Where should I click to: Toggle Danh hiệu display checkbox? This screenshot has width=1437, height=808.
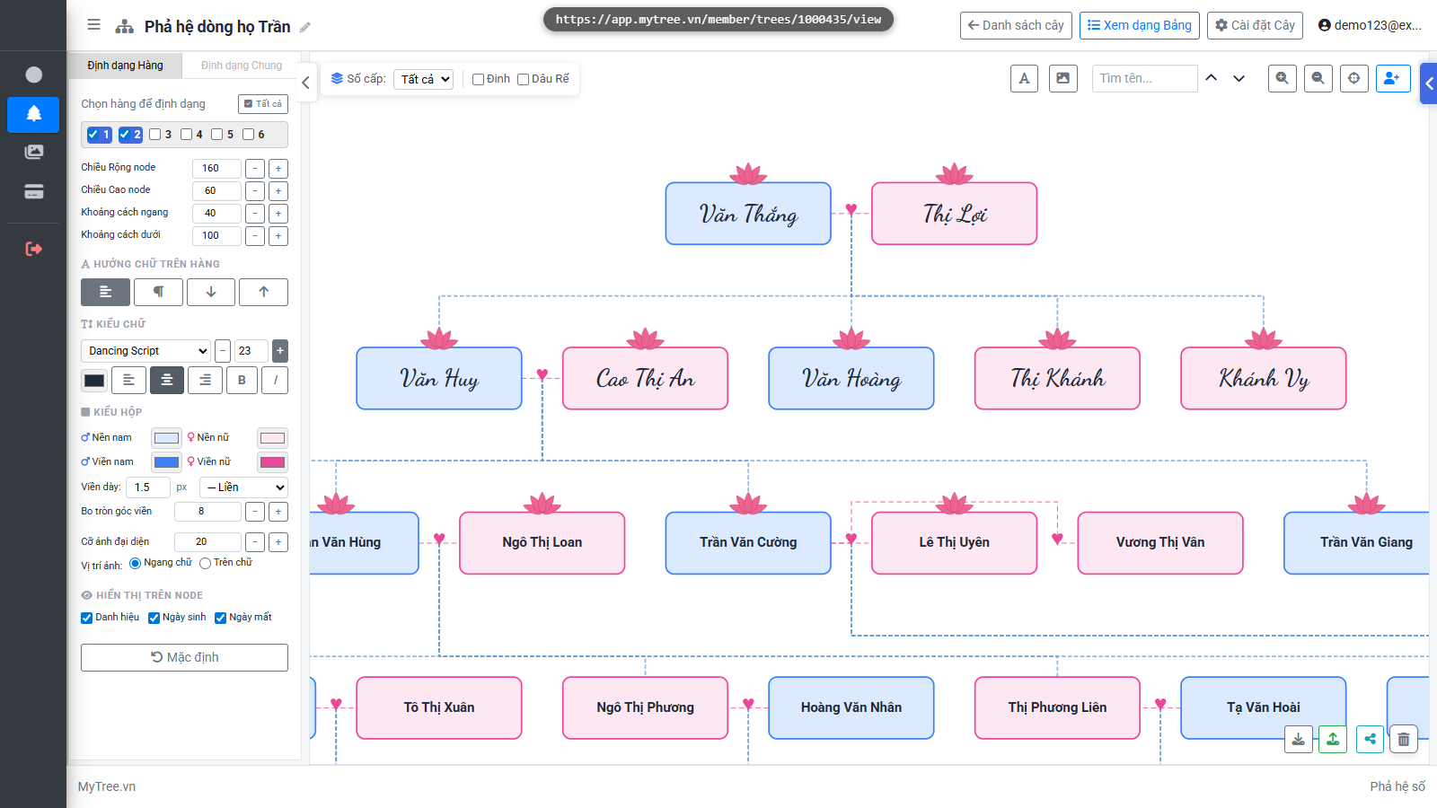pyautogui.click(x=87, y=618)
